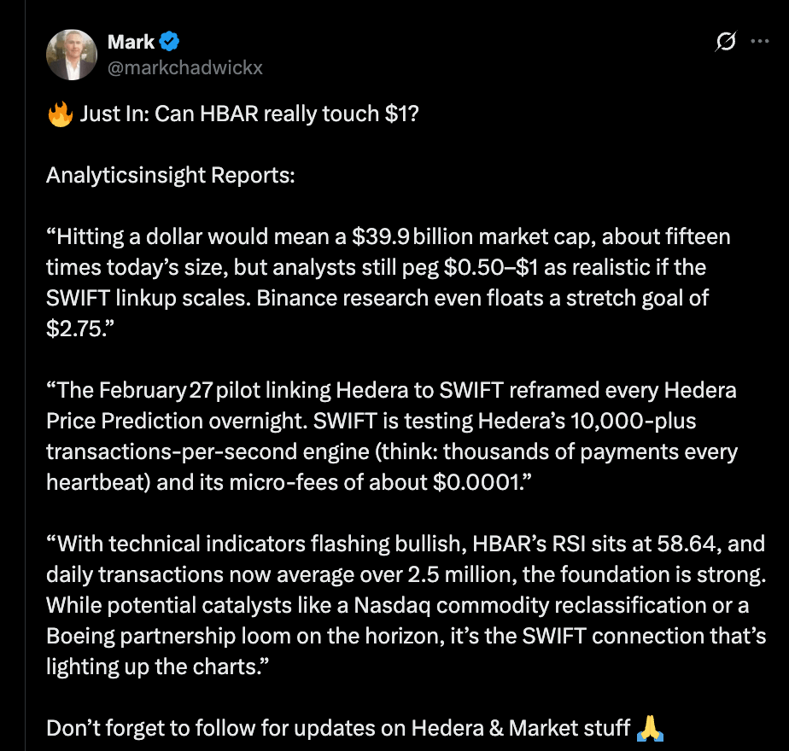Click the display name Mark
Image resolution: width=789 pixels, height=751 pixels.
(131, 42)
